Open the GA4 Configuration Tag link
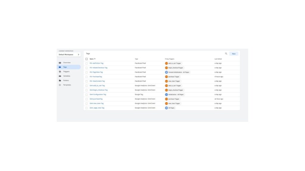Viewport: 305px width, 171px height. [98, 95]
